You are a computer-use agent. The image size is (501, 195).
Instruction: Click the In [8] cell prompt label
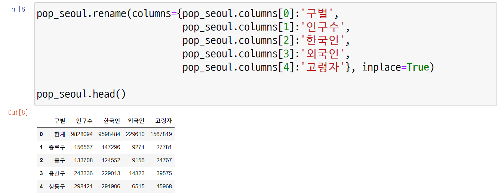coord(20,9)
